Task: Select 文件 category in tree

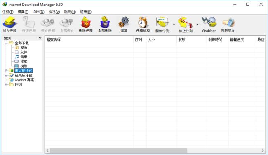Action: point(24,52)
